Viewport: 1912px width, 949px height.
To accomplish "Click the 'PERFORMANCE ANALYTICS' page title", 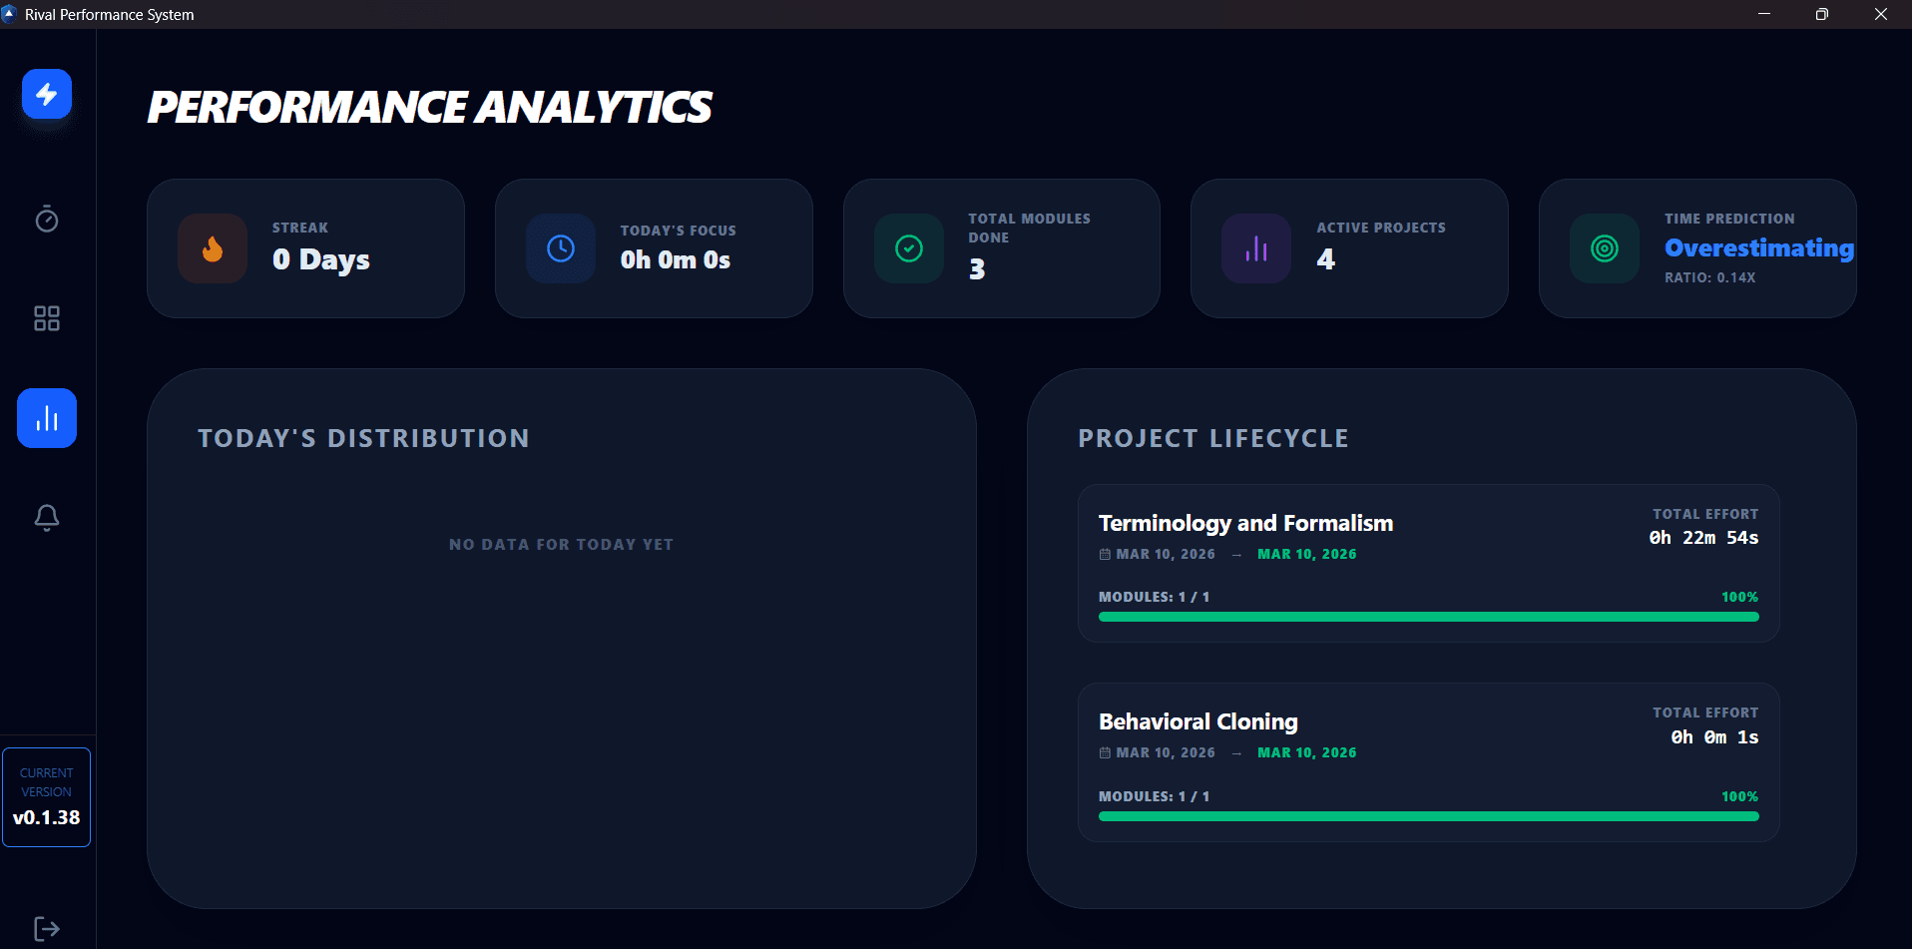I will click(x=430, y=107).
